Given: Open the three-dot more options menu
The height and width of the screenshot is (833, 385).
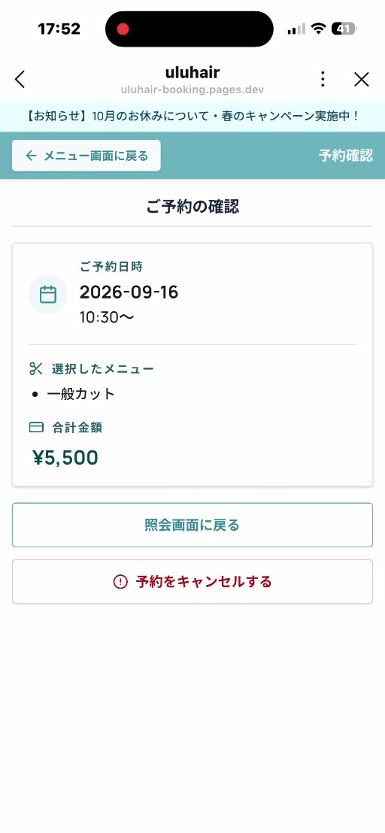Looking at the screenshot, I should pos(323,79).
